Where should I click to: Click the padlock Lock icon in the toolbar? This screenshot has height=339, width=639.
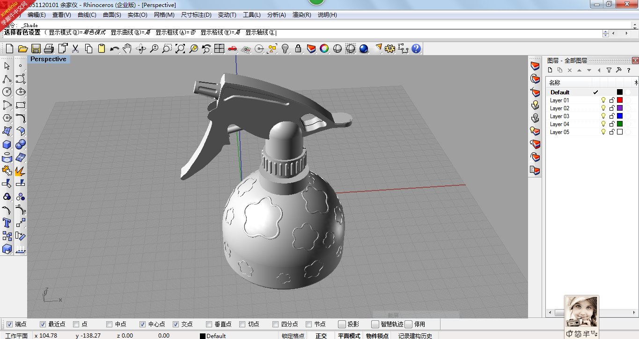tap(298, 48)
